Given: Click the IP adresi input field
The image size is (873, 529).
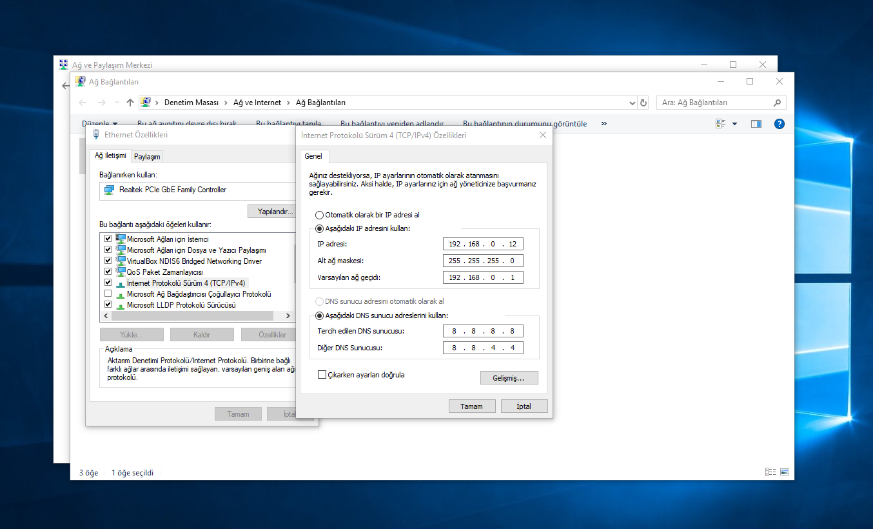Looking at the screenshot, I should pyautogui.click(x=483, y=244).
